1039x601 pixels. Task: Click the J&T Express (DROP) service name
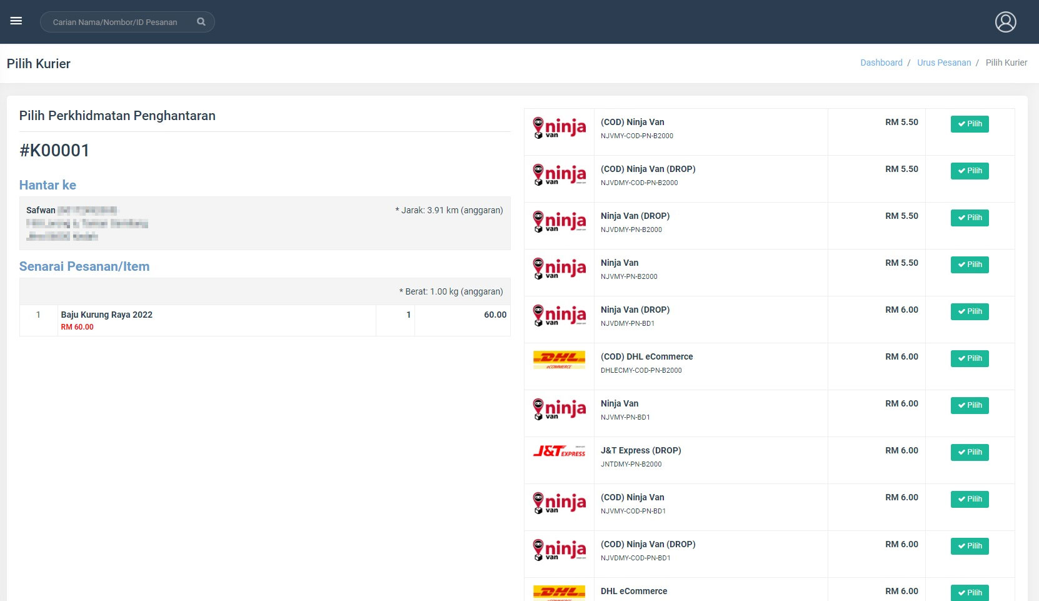point(641,450)
